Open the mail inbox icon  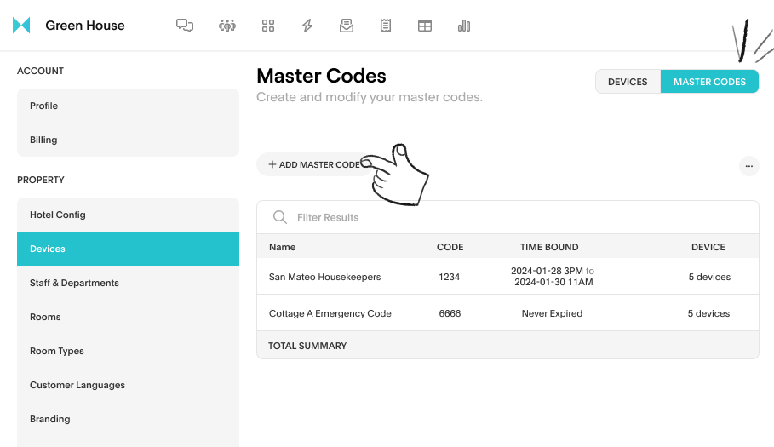pos(347,26)
